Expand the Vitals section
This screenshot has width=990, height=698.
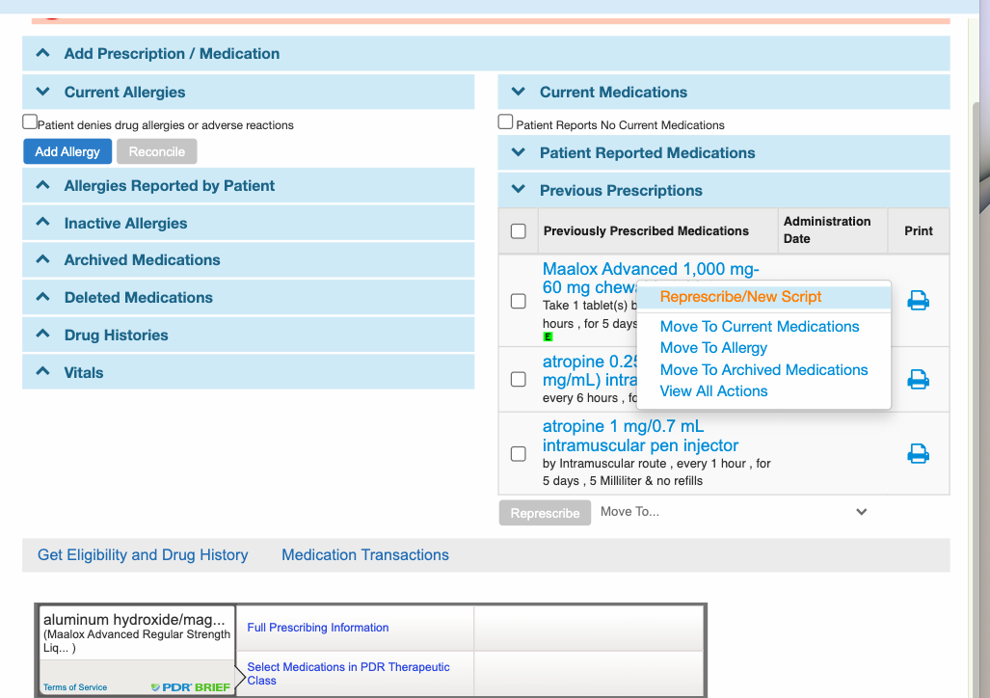(83, 373)
